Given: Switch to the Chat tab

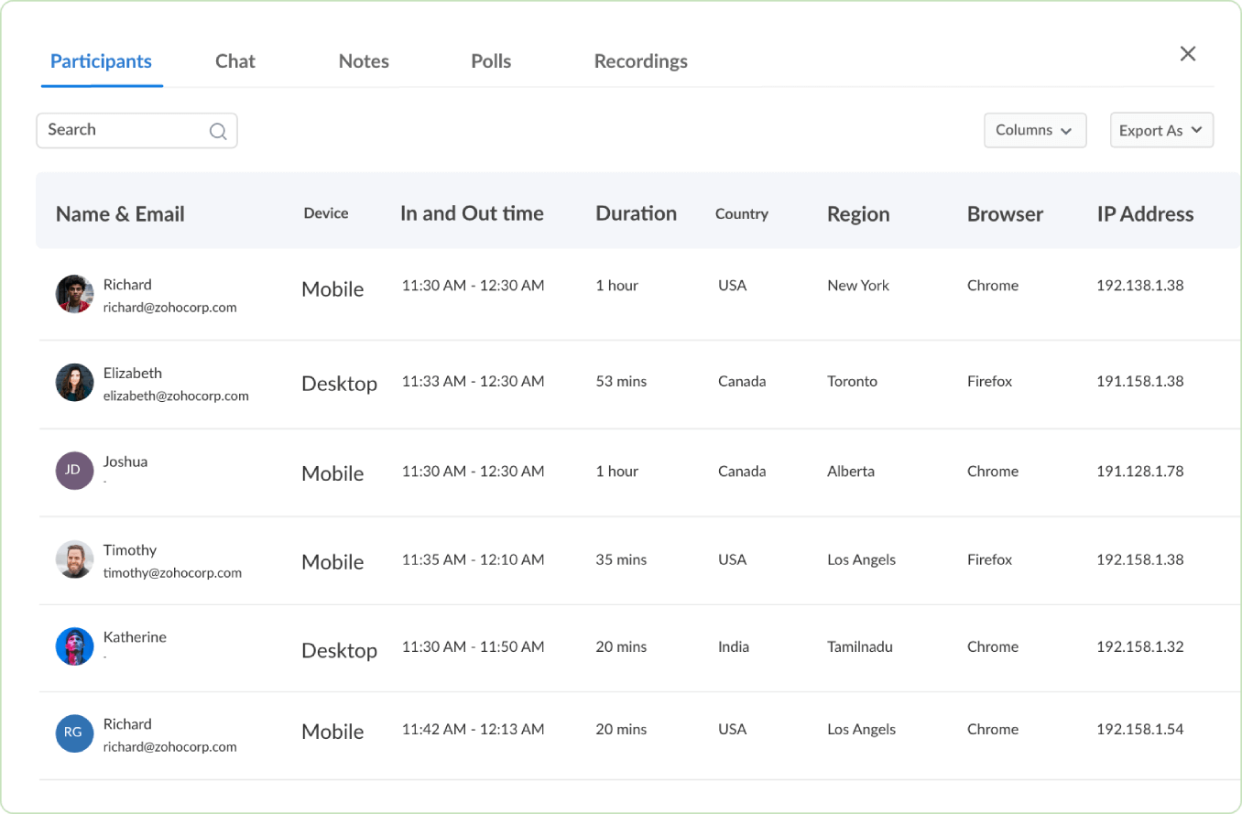Looking at the screenshot, I should click(234, 60).
